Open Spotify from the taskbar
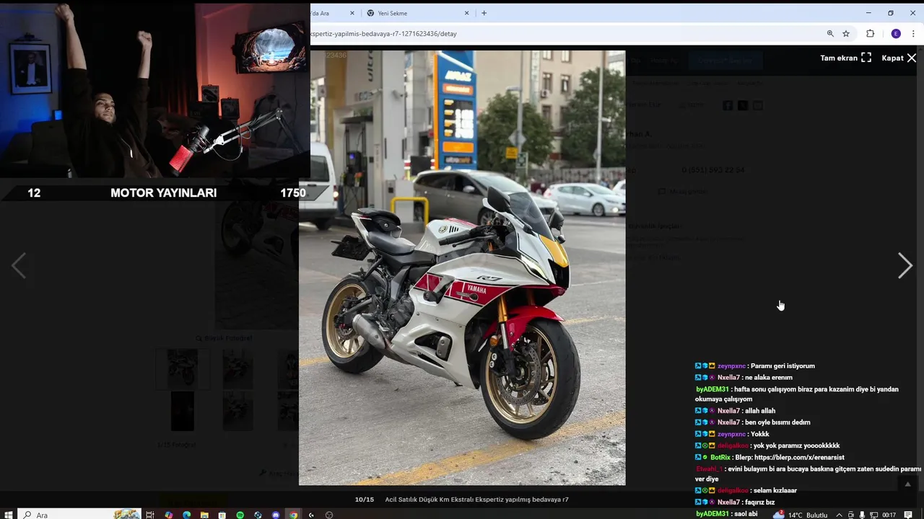The image size is (924, 519). [240, 515]
